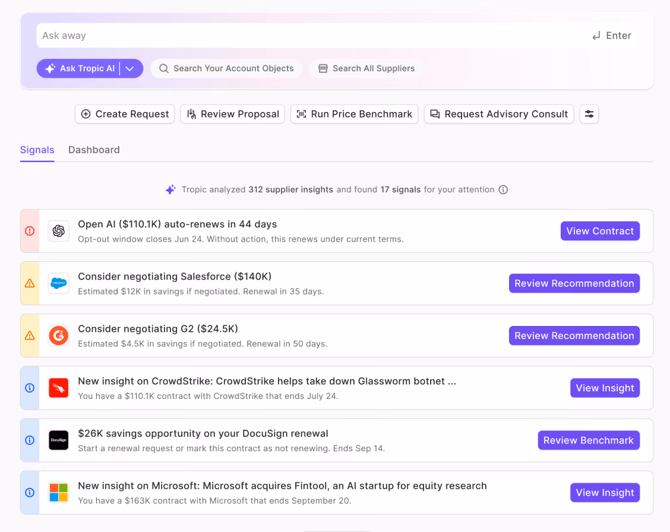This screenshot has width=670, height=532.
Task: Review Recommendation for G2
Action: click(574, 335)
